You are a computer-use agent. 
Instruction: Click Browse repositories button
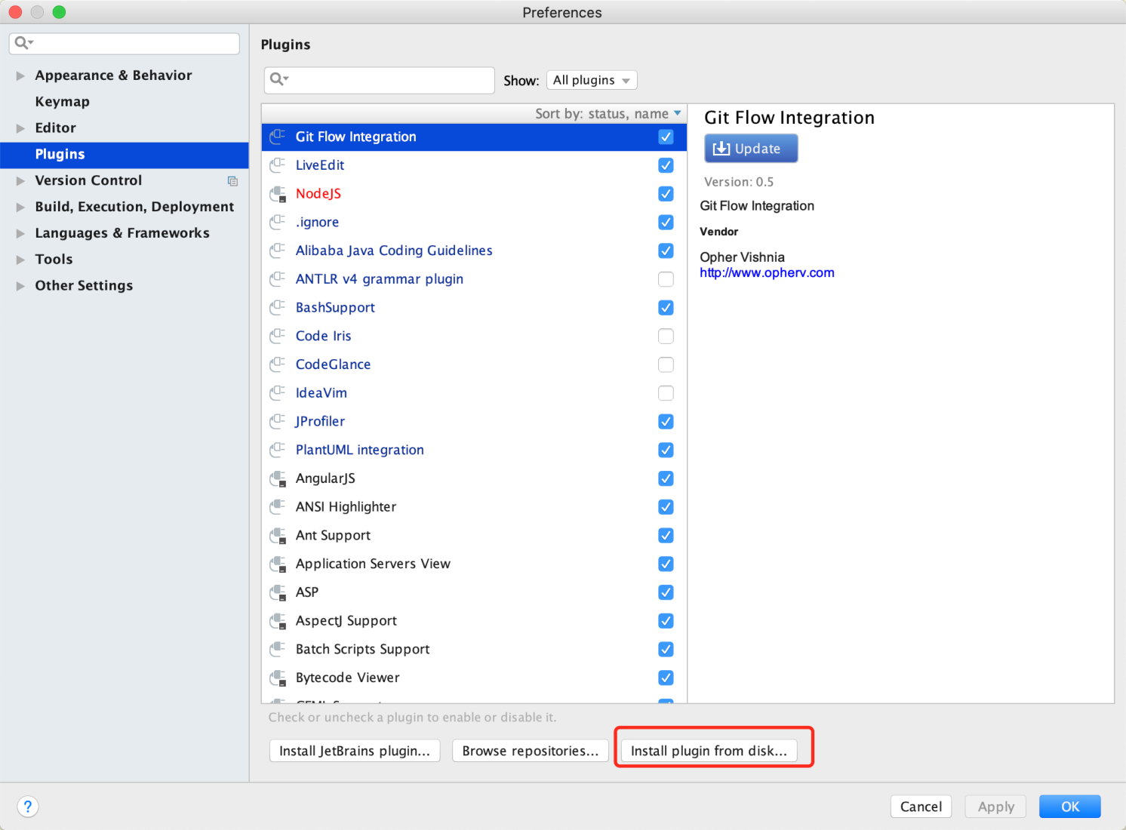point(531,751)
